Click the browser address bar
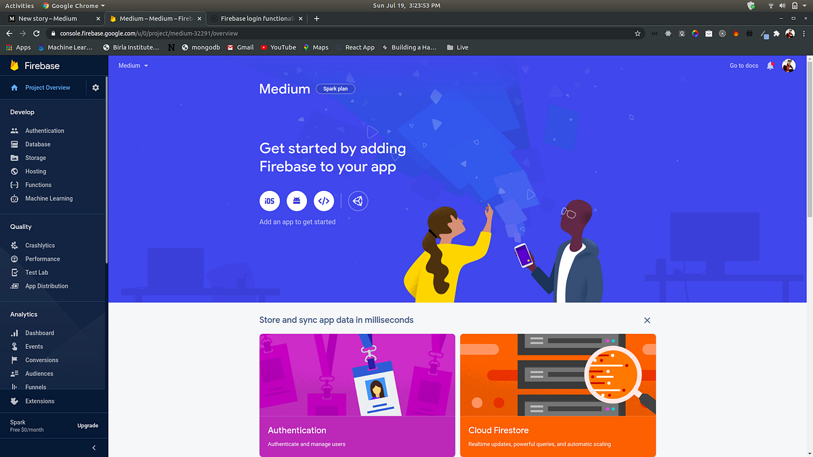This screenshot has height=457, width=813. [339, 33]
